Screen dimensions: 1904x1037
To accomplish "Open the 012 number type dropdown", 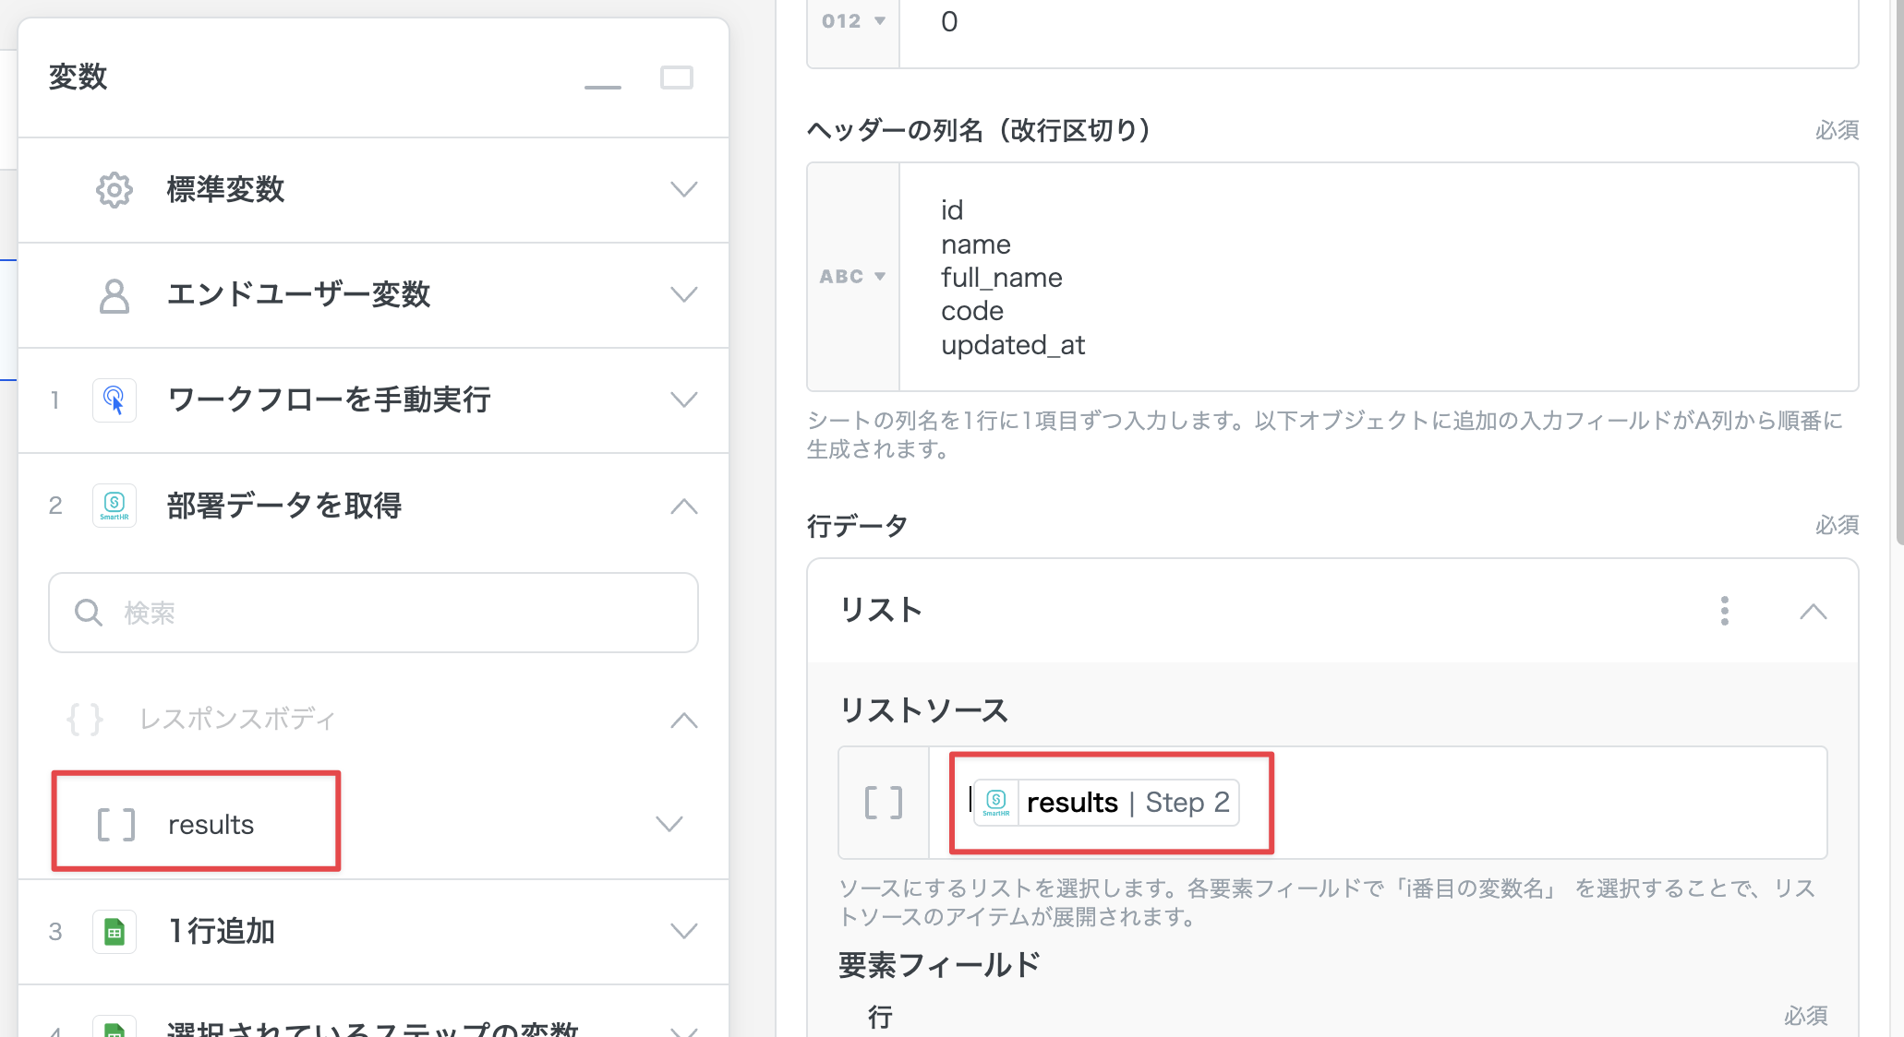I will (852, 21).
